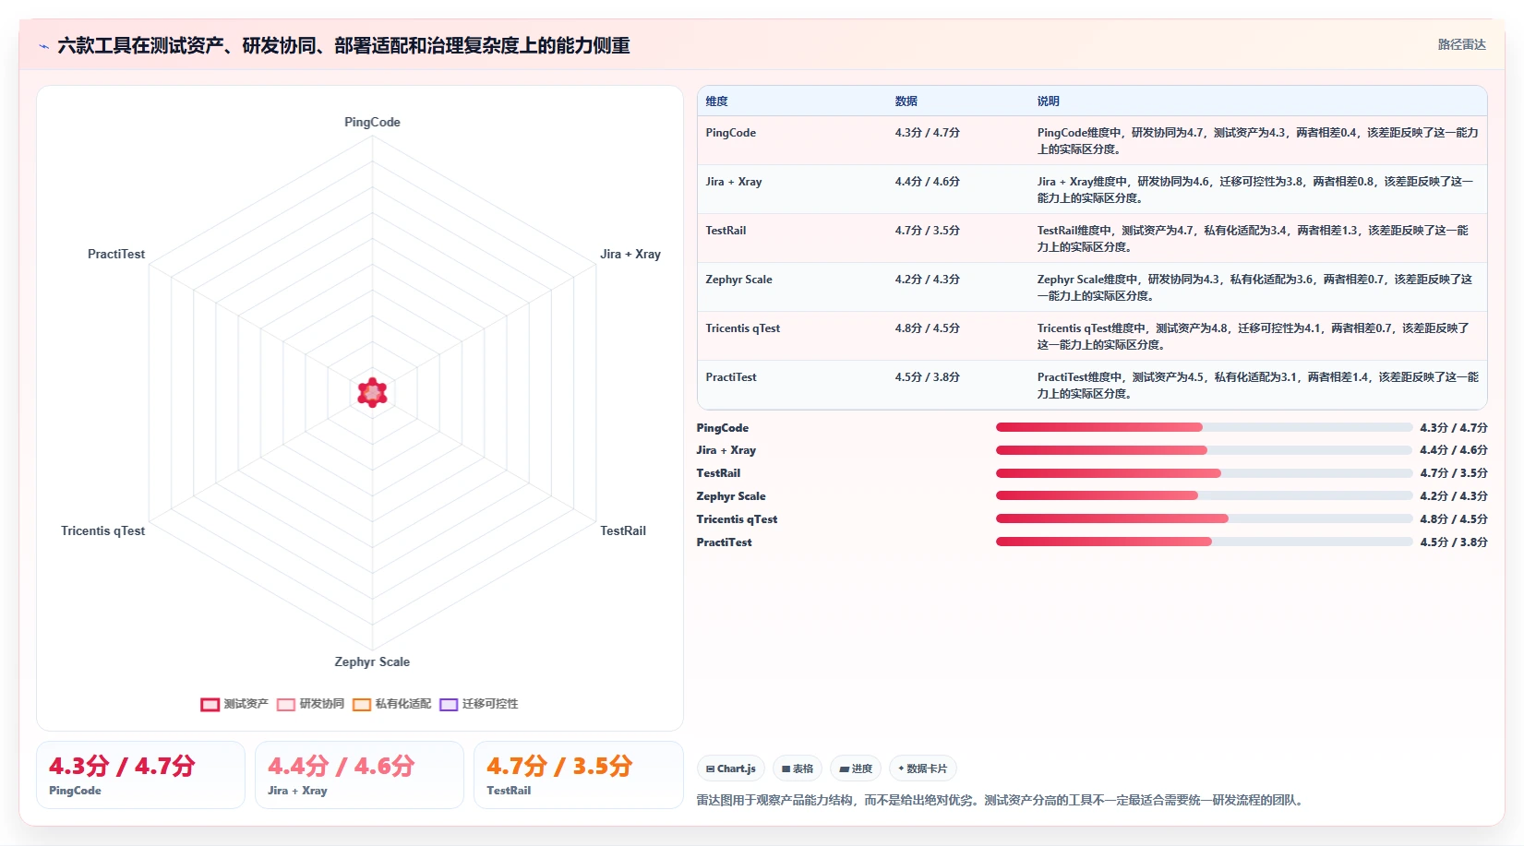Open the Jira + Xray 4.4分 / 4.6分 stat card
Image resolution: width=1524 pixels, height=846 pixels.
359,775
